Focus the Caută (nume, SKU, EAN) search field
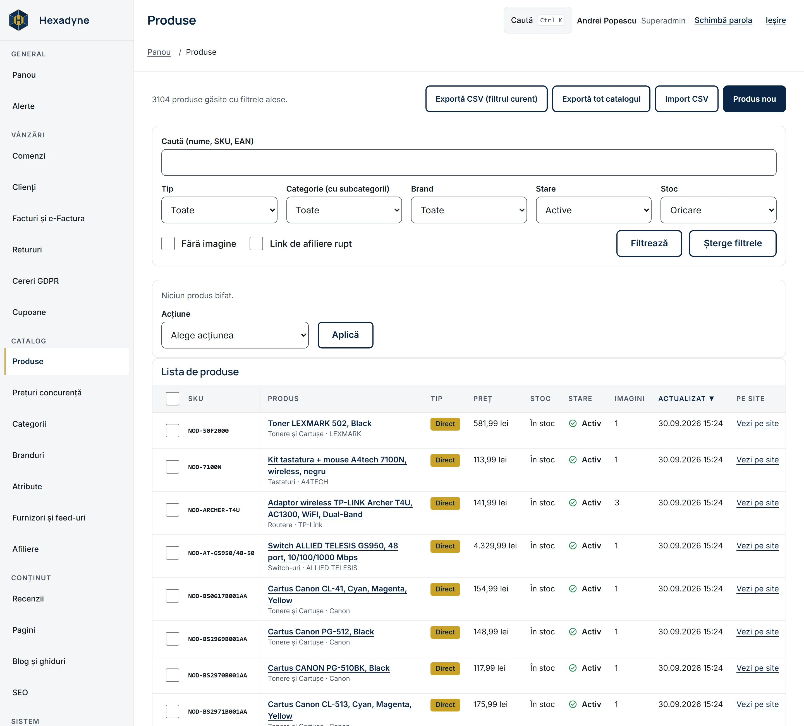The height and width of the screenshot is (726, 804). pos(469,162)
